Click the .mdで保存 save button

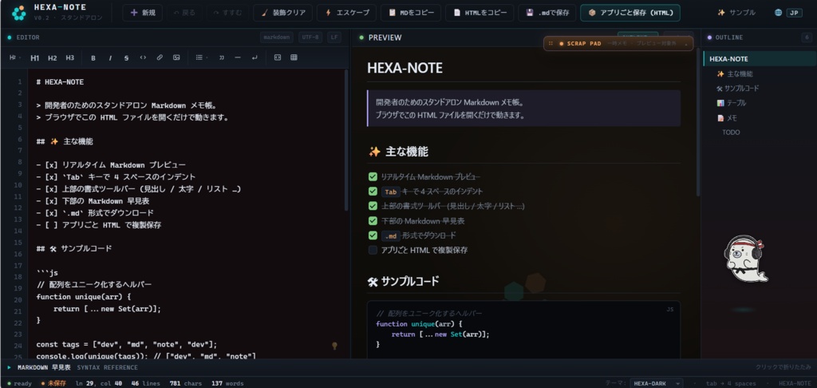547,13
